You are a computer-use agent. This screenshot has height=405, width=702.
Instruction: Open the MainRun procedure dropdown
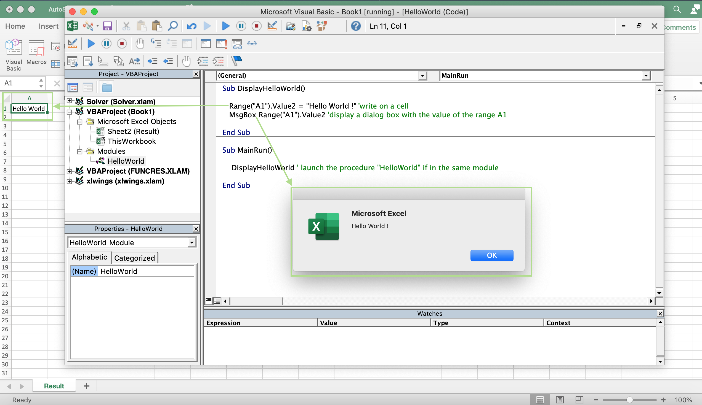(x=646, y=76)
